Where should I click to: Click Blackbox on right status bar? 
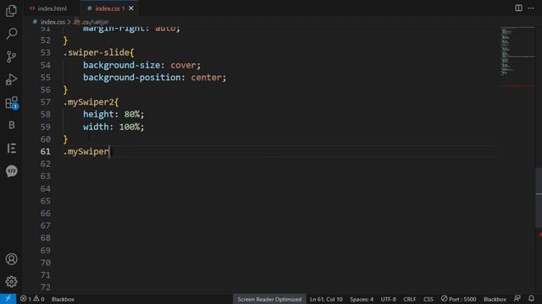(x=495, y=299)
